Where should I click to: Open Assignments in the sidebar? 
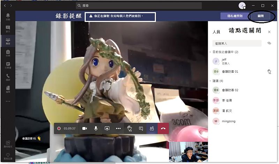(8, 53)
